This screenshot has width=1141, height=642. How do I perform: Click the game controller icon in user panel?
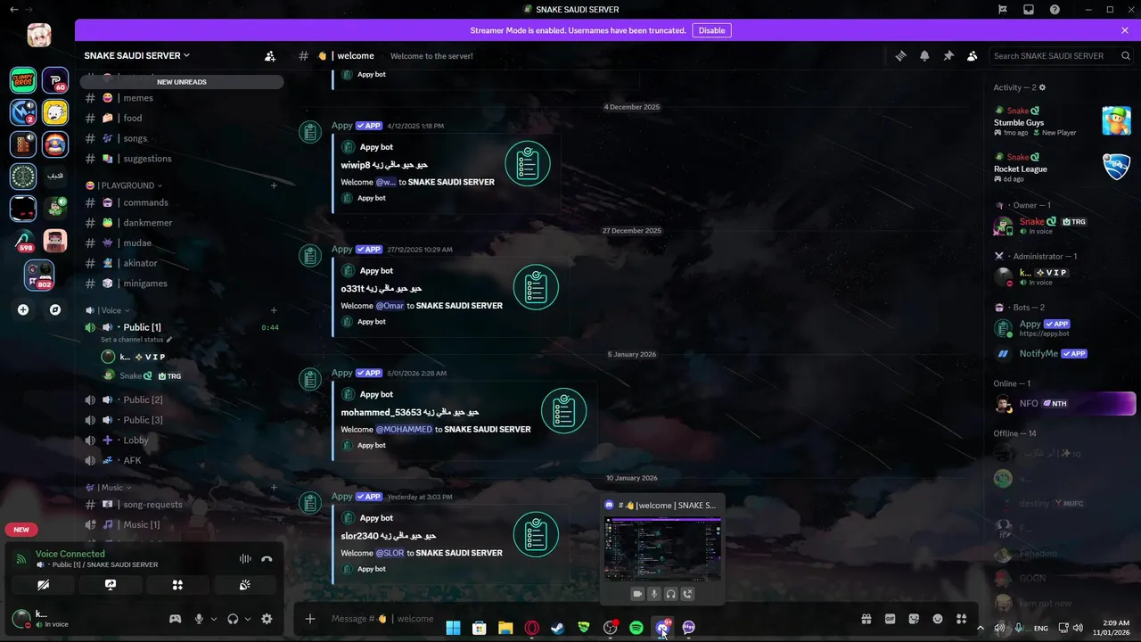176,619
